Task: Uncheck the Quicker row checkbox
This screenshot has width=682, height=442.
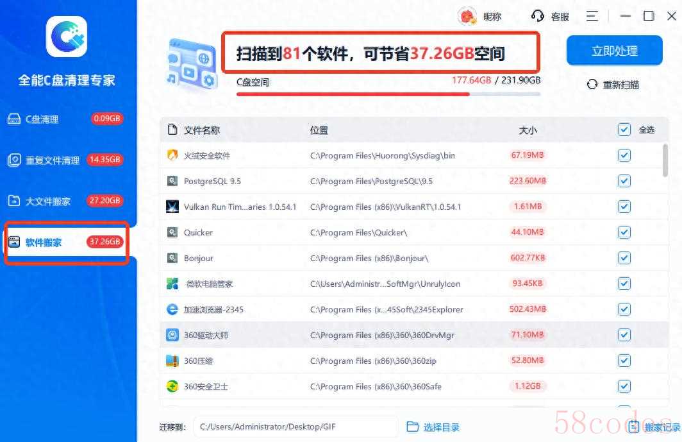Action: (x=624, y=232)
